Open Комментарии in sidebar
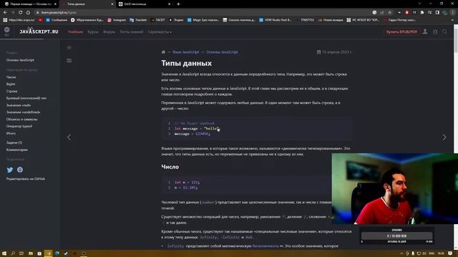Screen dimensions: 458x257 click(x=17, y=150)
